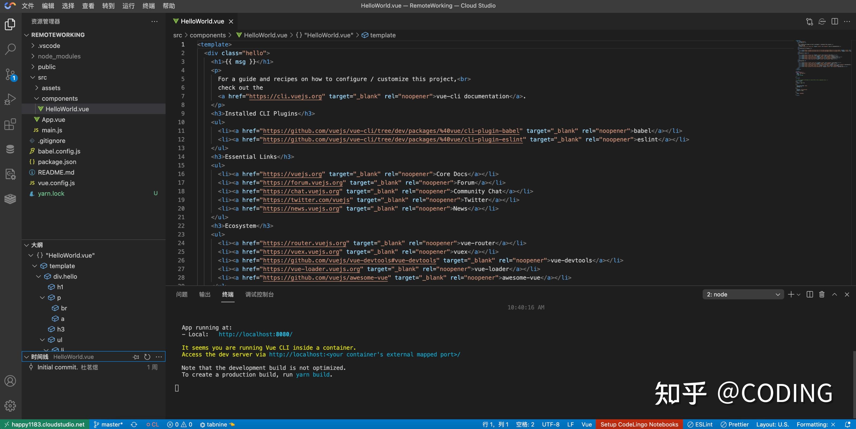This screenshot has height=429, width=856.
Task: Open the Search view in activity bar
Action: 10,49
